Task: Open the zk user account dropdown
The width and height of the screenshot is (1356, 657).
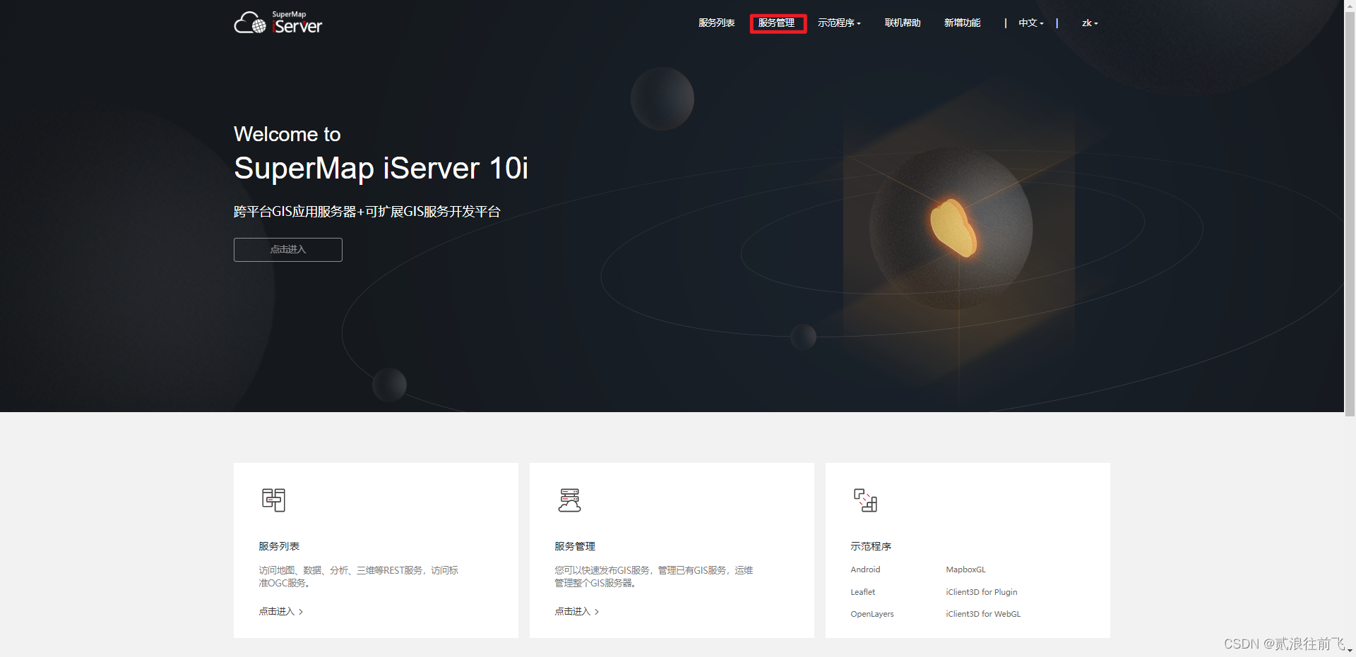Action: pyautogui.click(x=1090, y=23)
